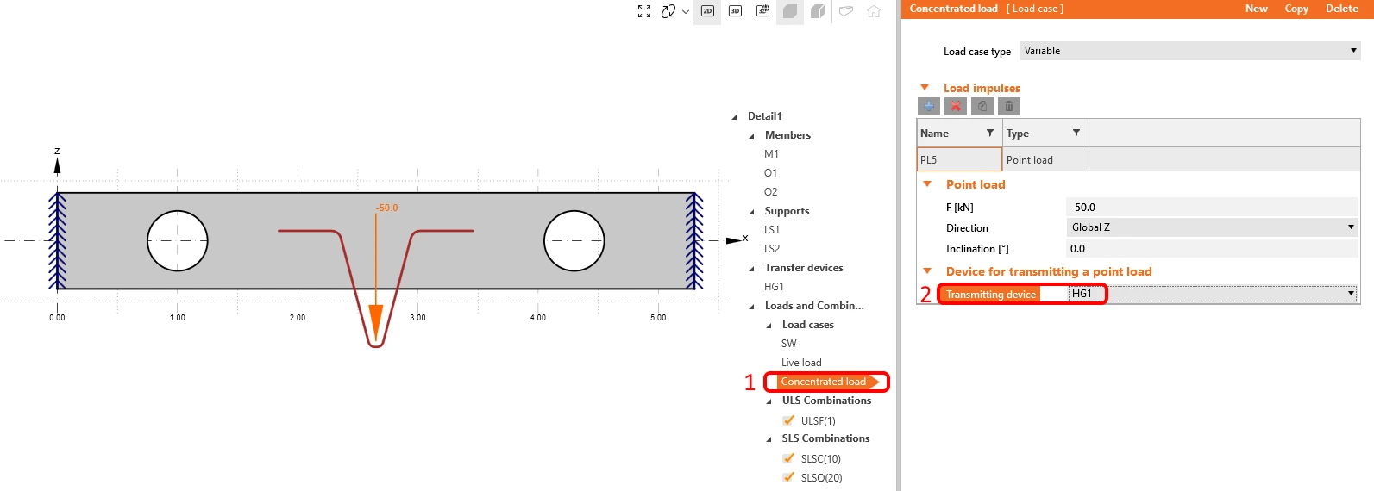Switch the scene to 2D view
The width and height of the screenshot is (1374, 491).
click(707, 11)
